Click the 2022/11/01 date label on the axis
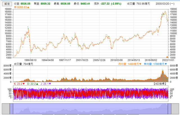The image size is (180, 115). pos(168,60)
